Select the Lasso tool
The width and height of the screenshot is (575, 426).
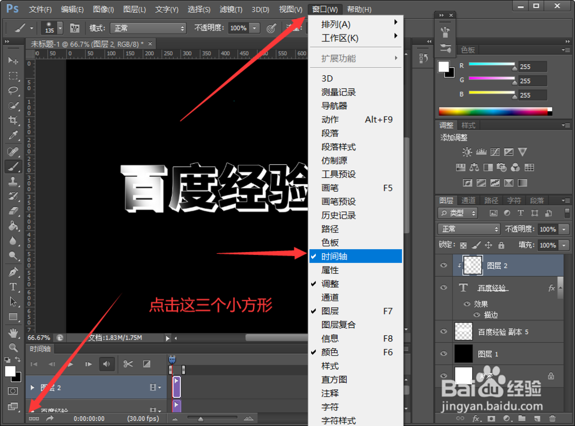point(13,91)
